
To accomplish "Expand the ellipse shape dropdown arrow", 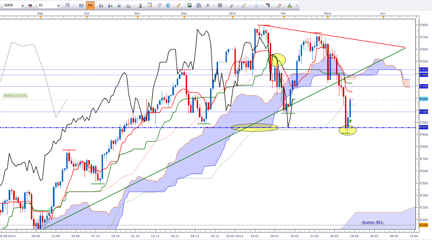I will (262, 6).
